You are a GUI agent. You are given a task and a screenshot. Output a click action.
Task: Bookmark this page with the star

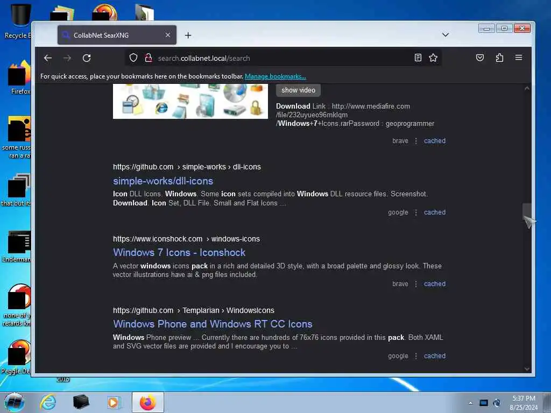click(x=433, y=58)
